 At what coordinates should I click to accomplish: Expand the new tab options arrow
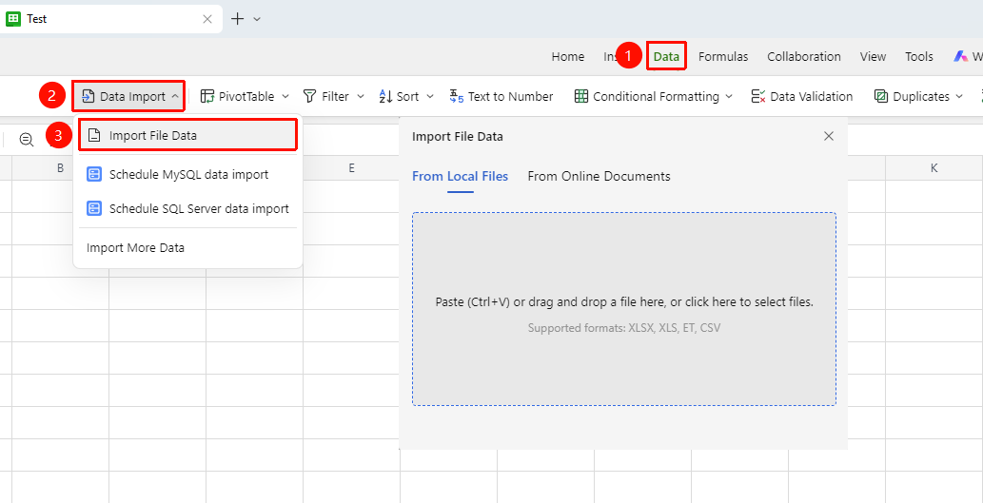tap(257, 19)
